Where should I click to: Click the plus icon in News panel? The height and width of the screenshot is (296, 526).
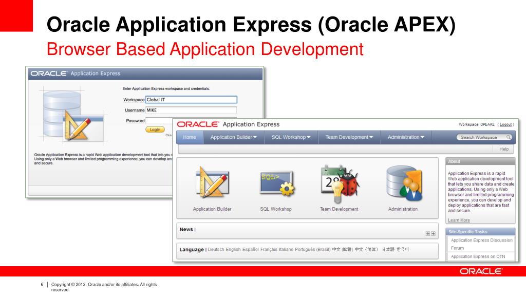coord(428,234)
